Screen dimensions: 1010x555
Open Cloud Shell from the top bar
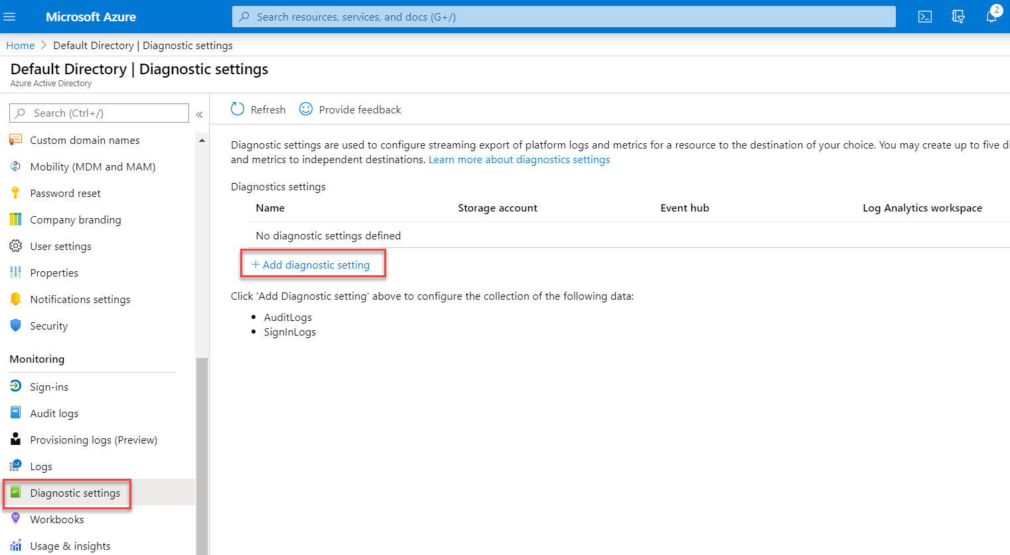coord(925,17)
